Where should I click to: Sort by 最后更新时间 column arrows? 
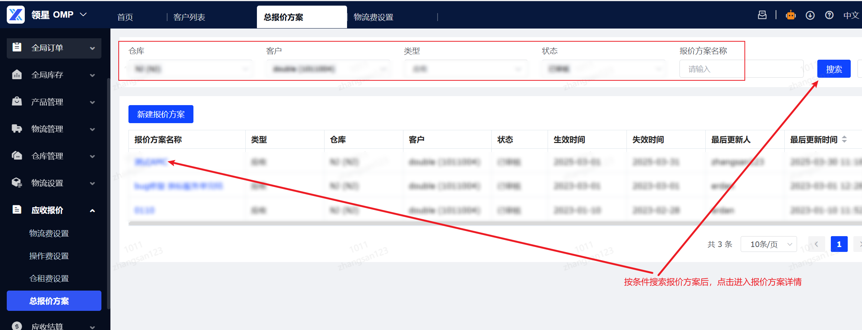click(x=844, y=139)
